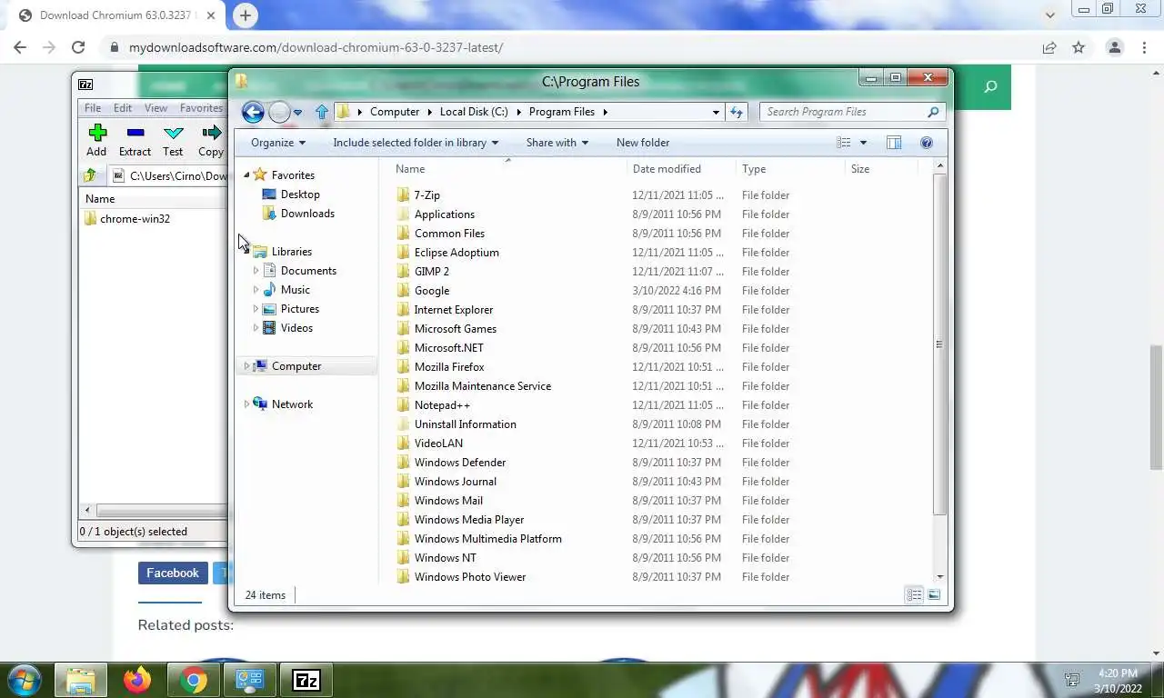Open the Edit menu in 7-Zip
The image size is (1164, 698).
[x=123, y=107]
